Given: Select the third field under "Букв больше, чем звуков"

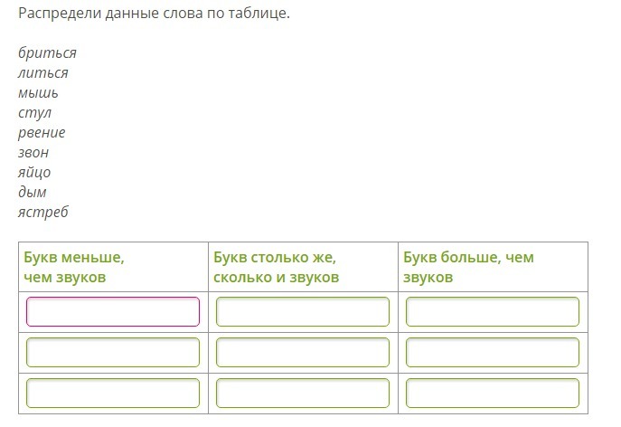Looking at the screenshot, I should (493, 393).
